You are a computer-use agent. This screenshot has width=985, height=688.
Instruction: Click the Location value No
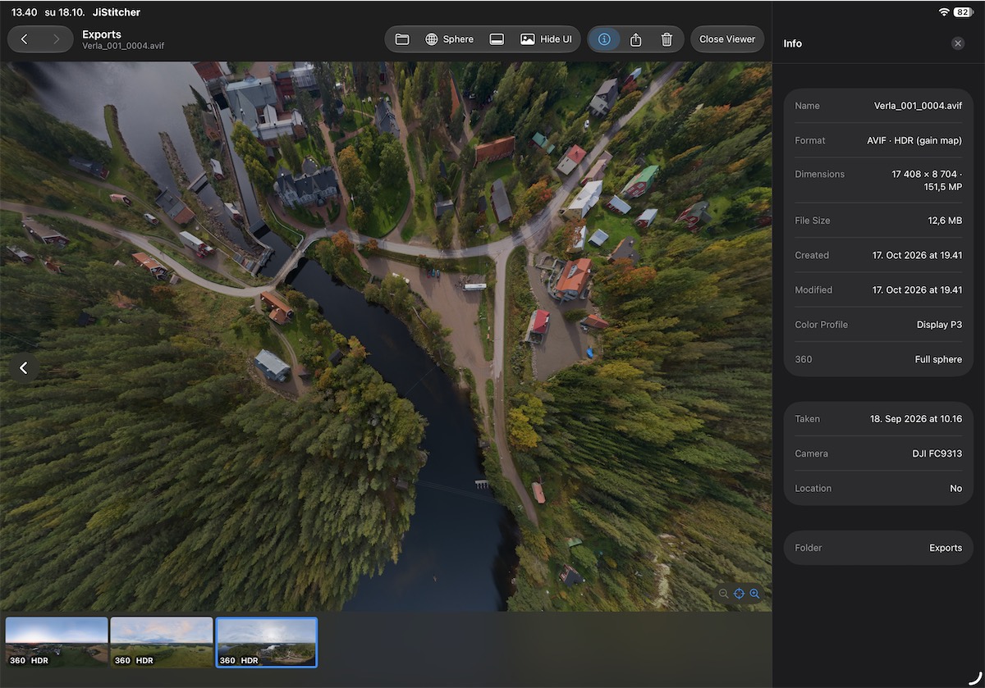(955, 488)
